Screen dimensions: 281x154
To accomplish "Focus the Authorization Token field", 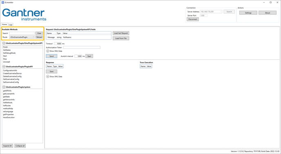I will (x=82, y=48).
